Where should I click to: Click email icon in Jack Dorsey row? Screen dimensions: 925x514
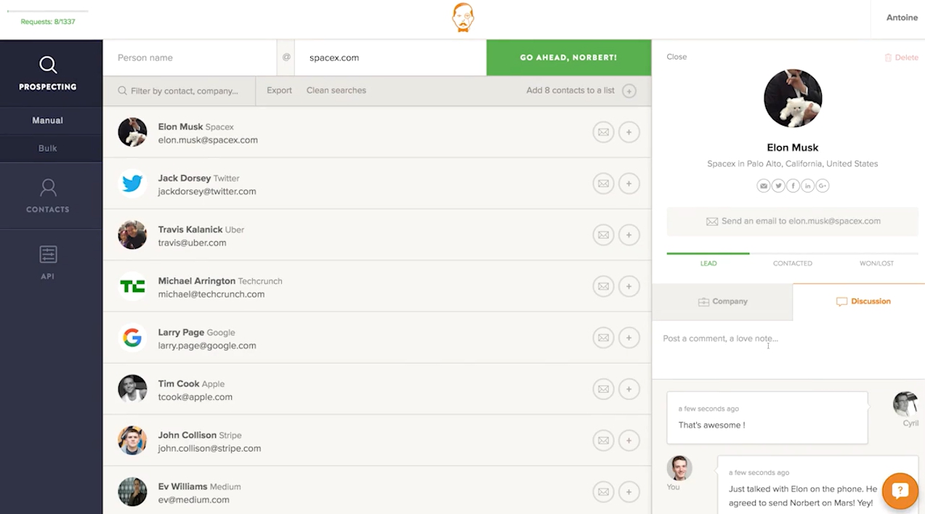tap(603, 184)
